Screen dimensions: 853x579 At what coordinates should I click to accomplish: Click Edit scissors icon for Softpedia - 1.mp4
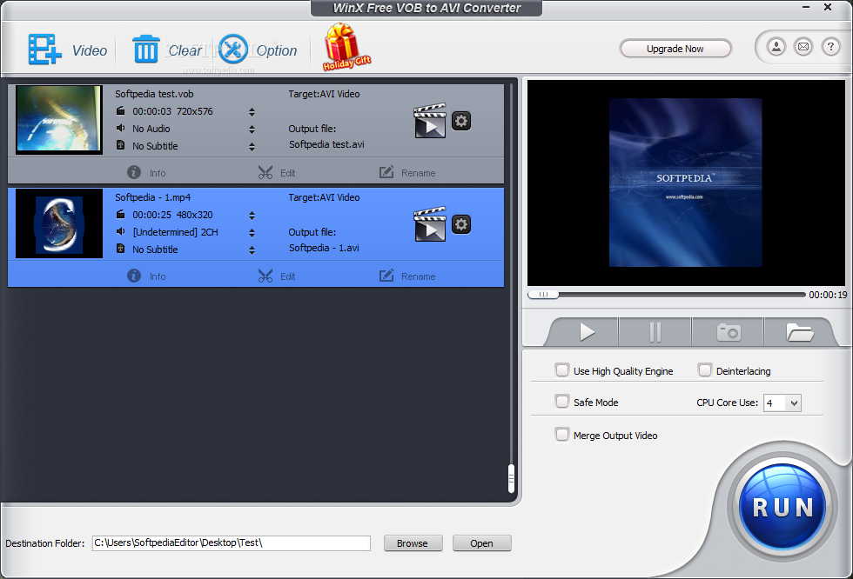(265, 276)
